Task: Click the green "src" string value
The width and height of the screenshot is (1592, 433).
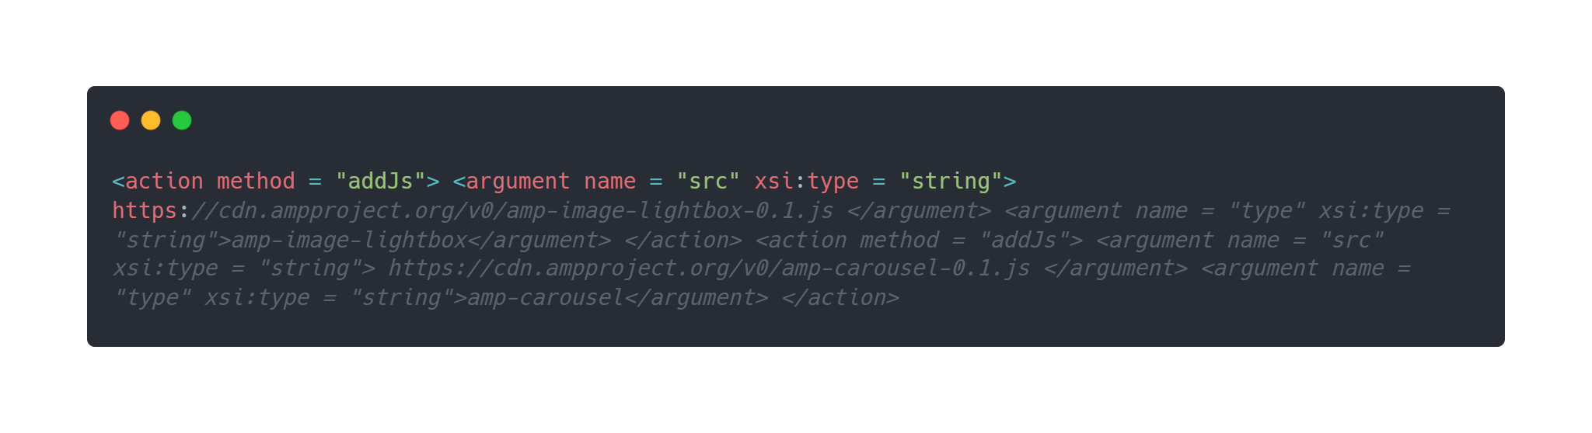Action: pyautogui.click(x=708, y=182)
